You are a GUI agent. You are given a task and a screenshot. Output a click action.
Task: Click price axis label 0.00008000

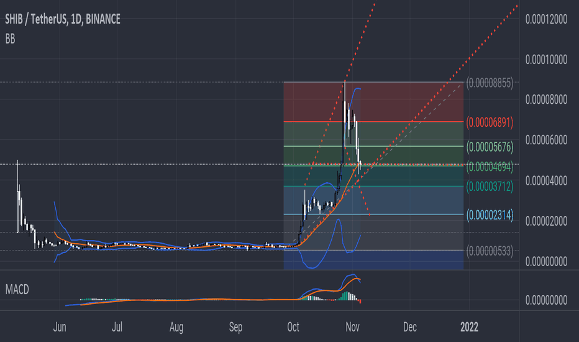coord(546,99)
